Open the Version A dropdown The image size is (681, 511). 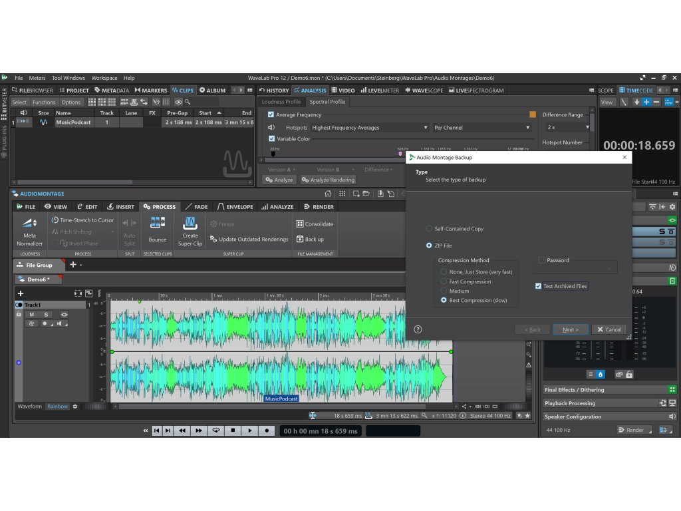(x=280, y=169)
